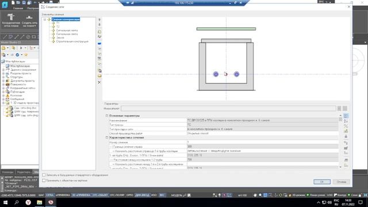Collapse Сечение коммуникации tree root
This screenshot has width=368, height=207.
[45, 20]
